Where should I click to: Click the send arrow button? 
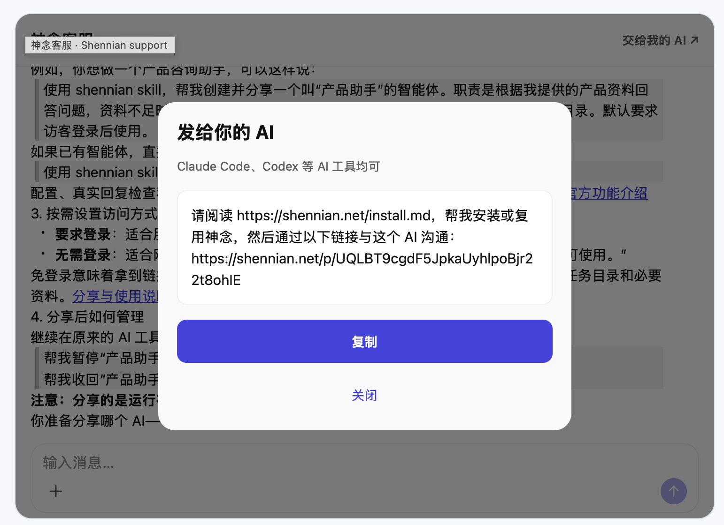pos(673,491)
